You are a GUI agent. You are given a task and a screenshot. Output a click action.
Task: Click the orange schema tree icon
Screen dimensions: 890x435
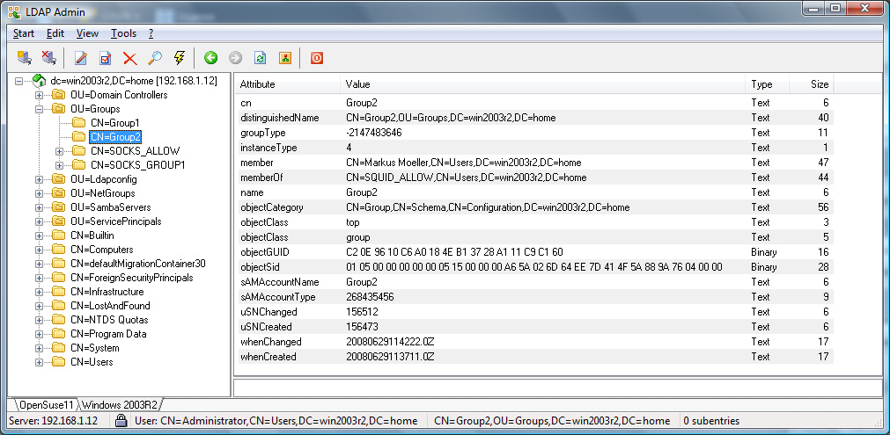(285, 58)
